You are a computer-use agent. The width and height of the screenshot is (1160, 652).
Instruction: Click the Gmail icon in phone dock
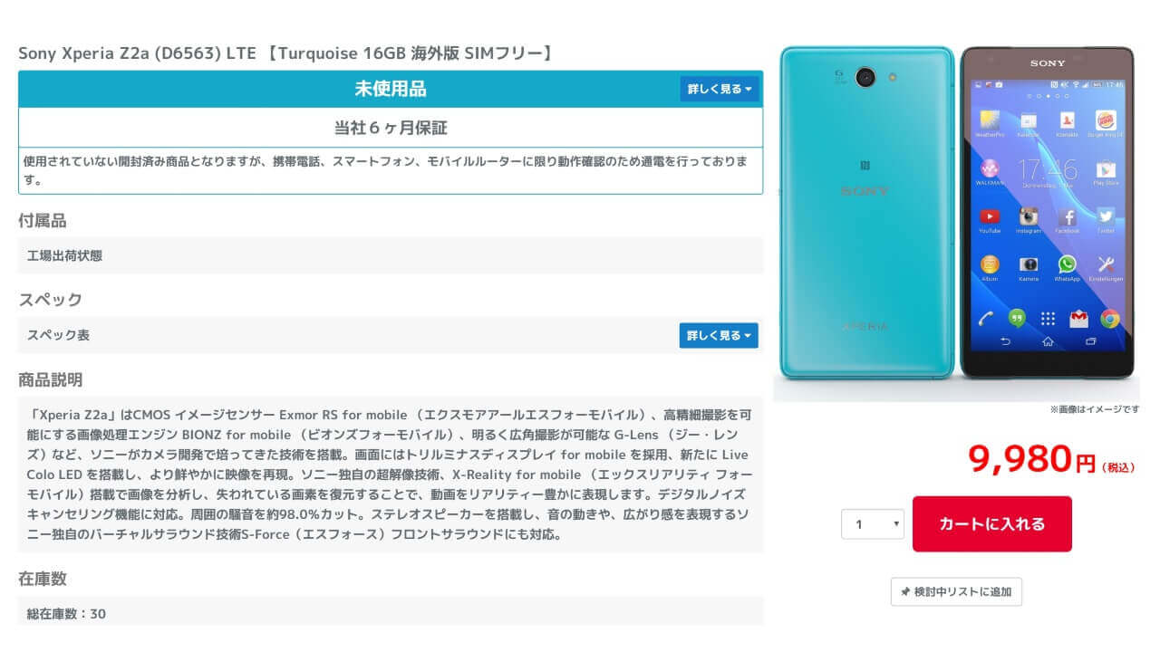pyautogui.click(x=1078, y=319)
